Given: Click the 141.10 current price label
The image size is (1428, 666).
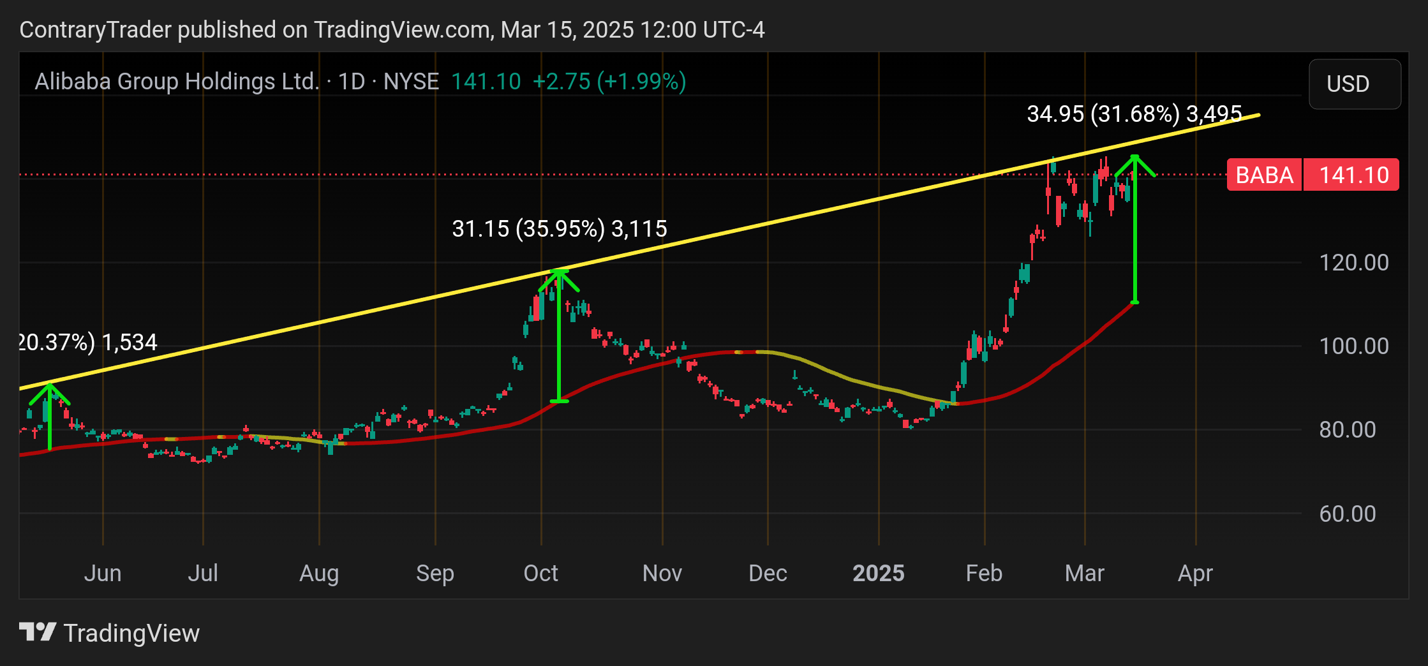Looking at the screenshot, I should click(1351, 175).
